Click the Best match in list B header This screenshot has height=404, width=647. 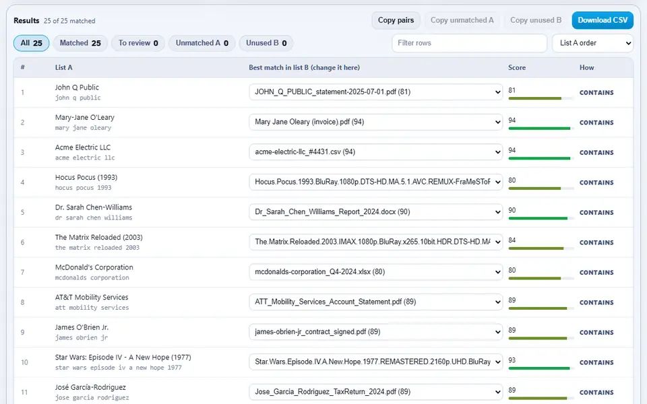click(304, 67)
